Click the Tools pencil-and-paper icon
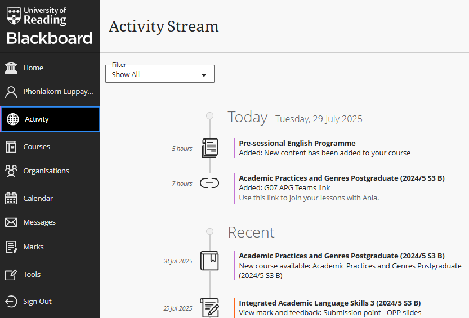The width and height of the screenshot is (469, 318). click(11, 275)
